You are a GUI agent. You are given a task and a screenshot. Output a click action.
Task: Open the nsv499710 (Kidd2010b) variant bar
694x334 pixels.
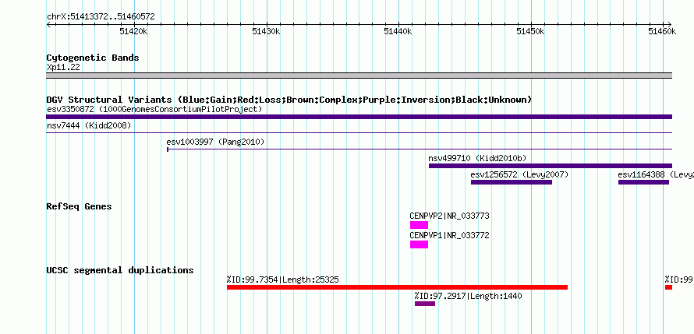pyautogui.click(x=551, y=166)
